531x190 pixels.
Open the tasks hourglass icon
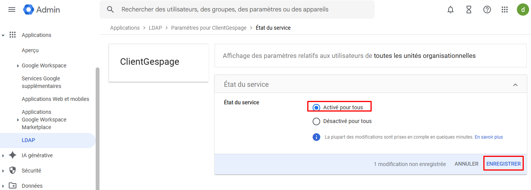point(469,10)
